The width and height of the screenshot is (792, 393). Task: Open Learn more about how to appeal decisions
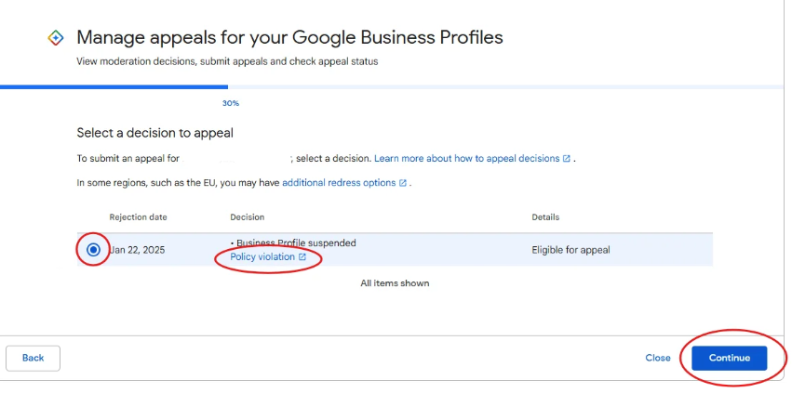pos(466,159)
